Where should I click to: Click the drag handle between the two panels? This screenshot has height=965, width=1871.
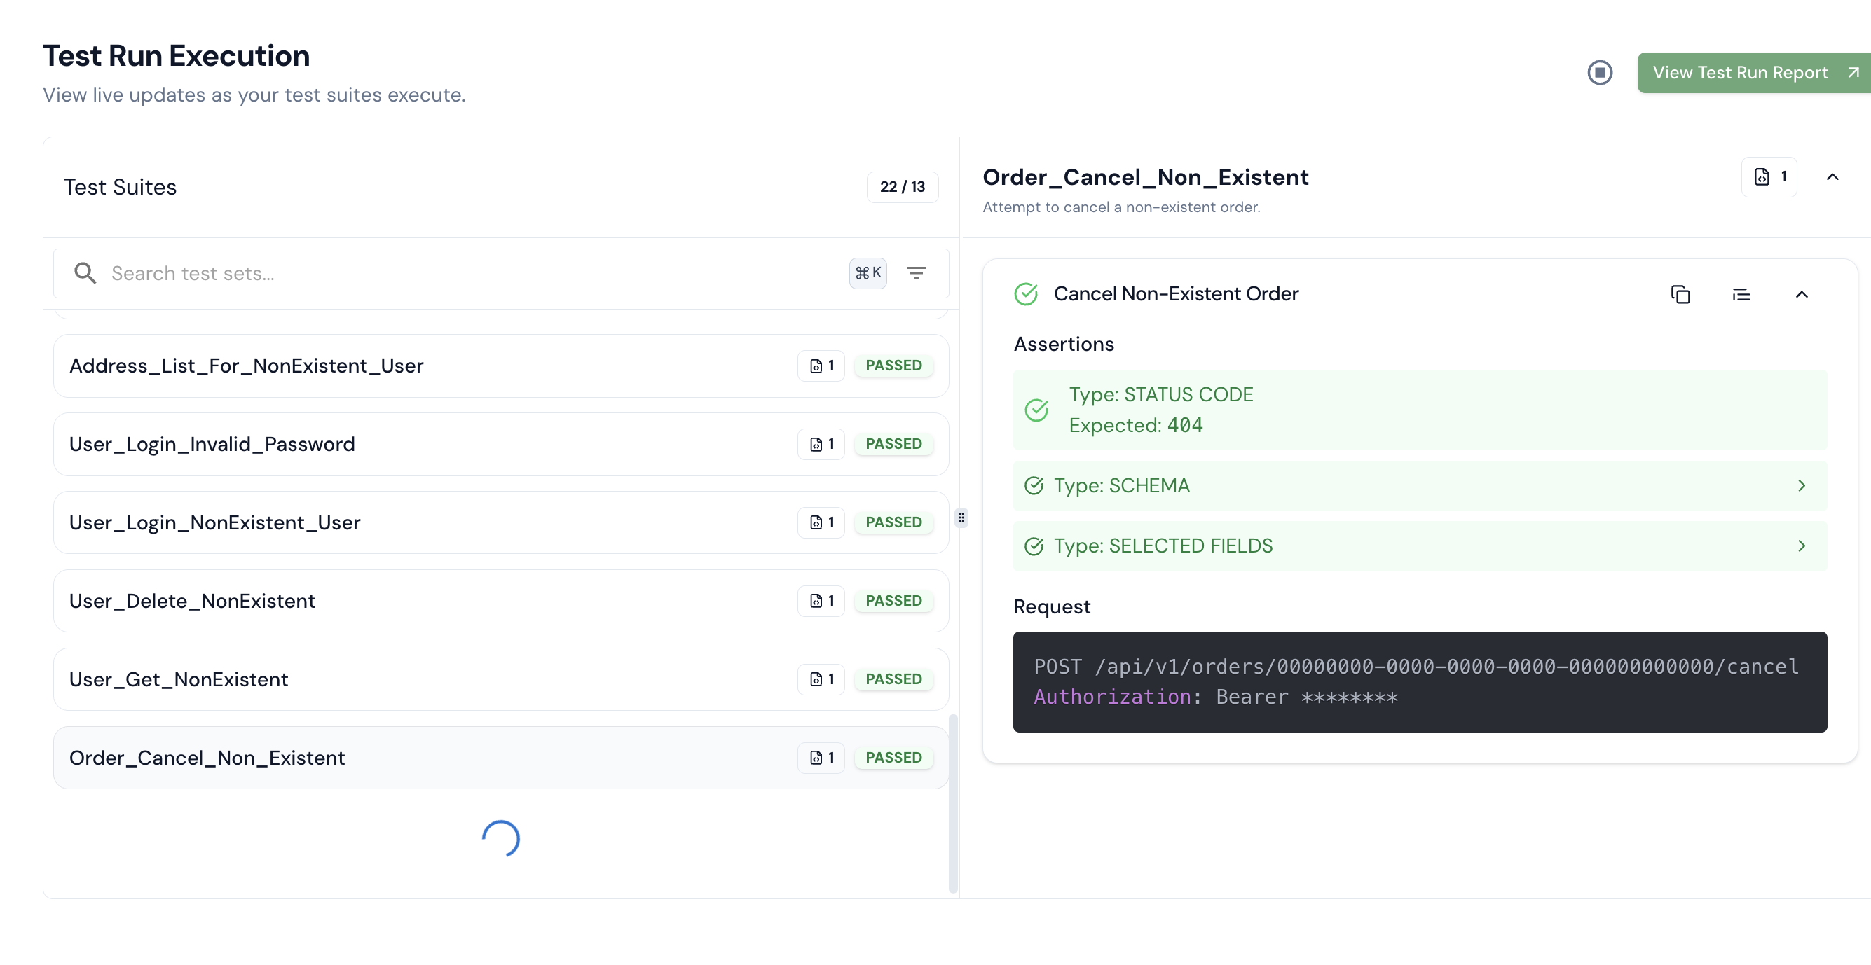[960, 517]
